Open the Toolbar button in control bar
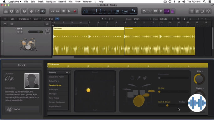 (x=17, y=11)
